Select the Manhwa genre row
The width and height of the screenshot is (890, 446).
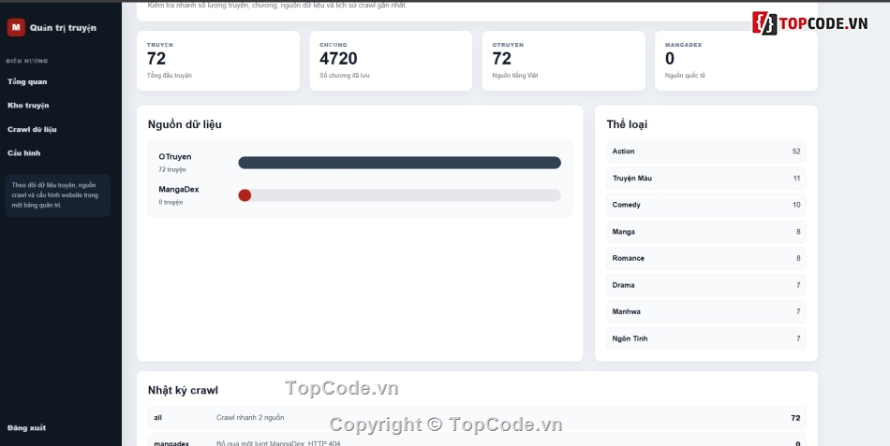pos(706,311)
